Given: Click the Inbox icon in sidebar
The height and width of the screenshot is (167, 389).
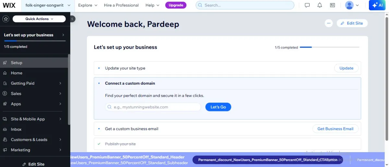Looking at the screenshot, I should (x=5, y=129).
